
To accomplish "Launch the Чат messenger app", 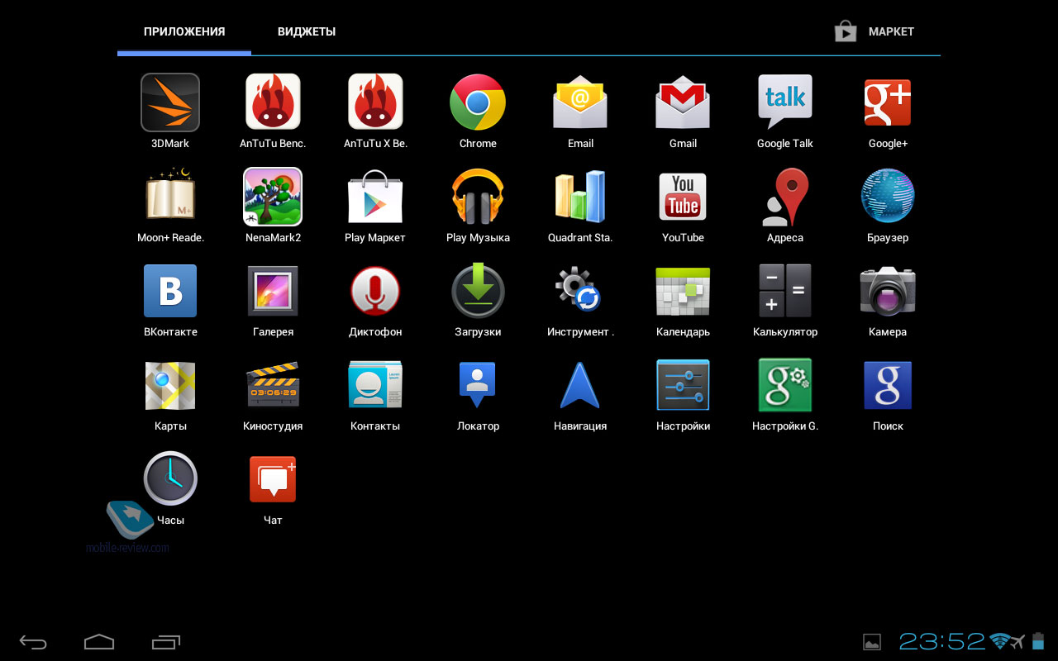I will 273,479.
